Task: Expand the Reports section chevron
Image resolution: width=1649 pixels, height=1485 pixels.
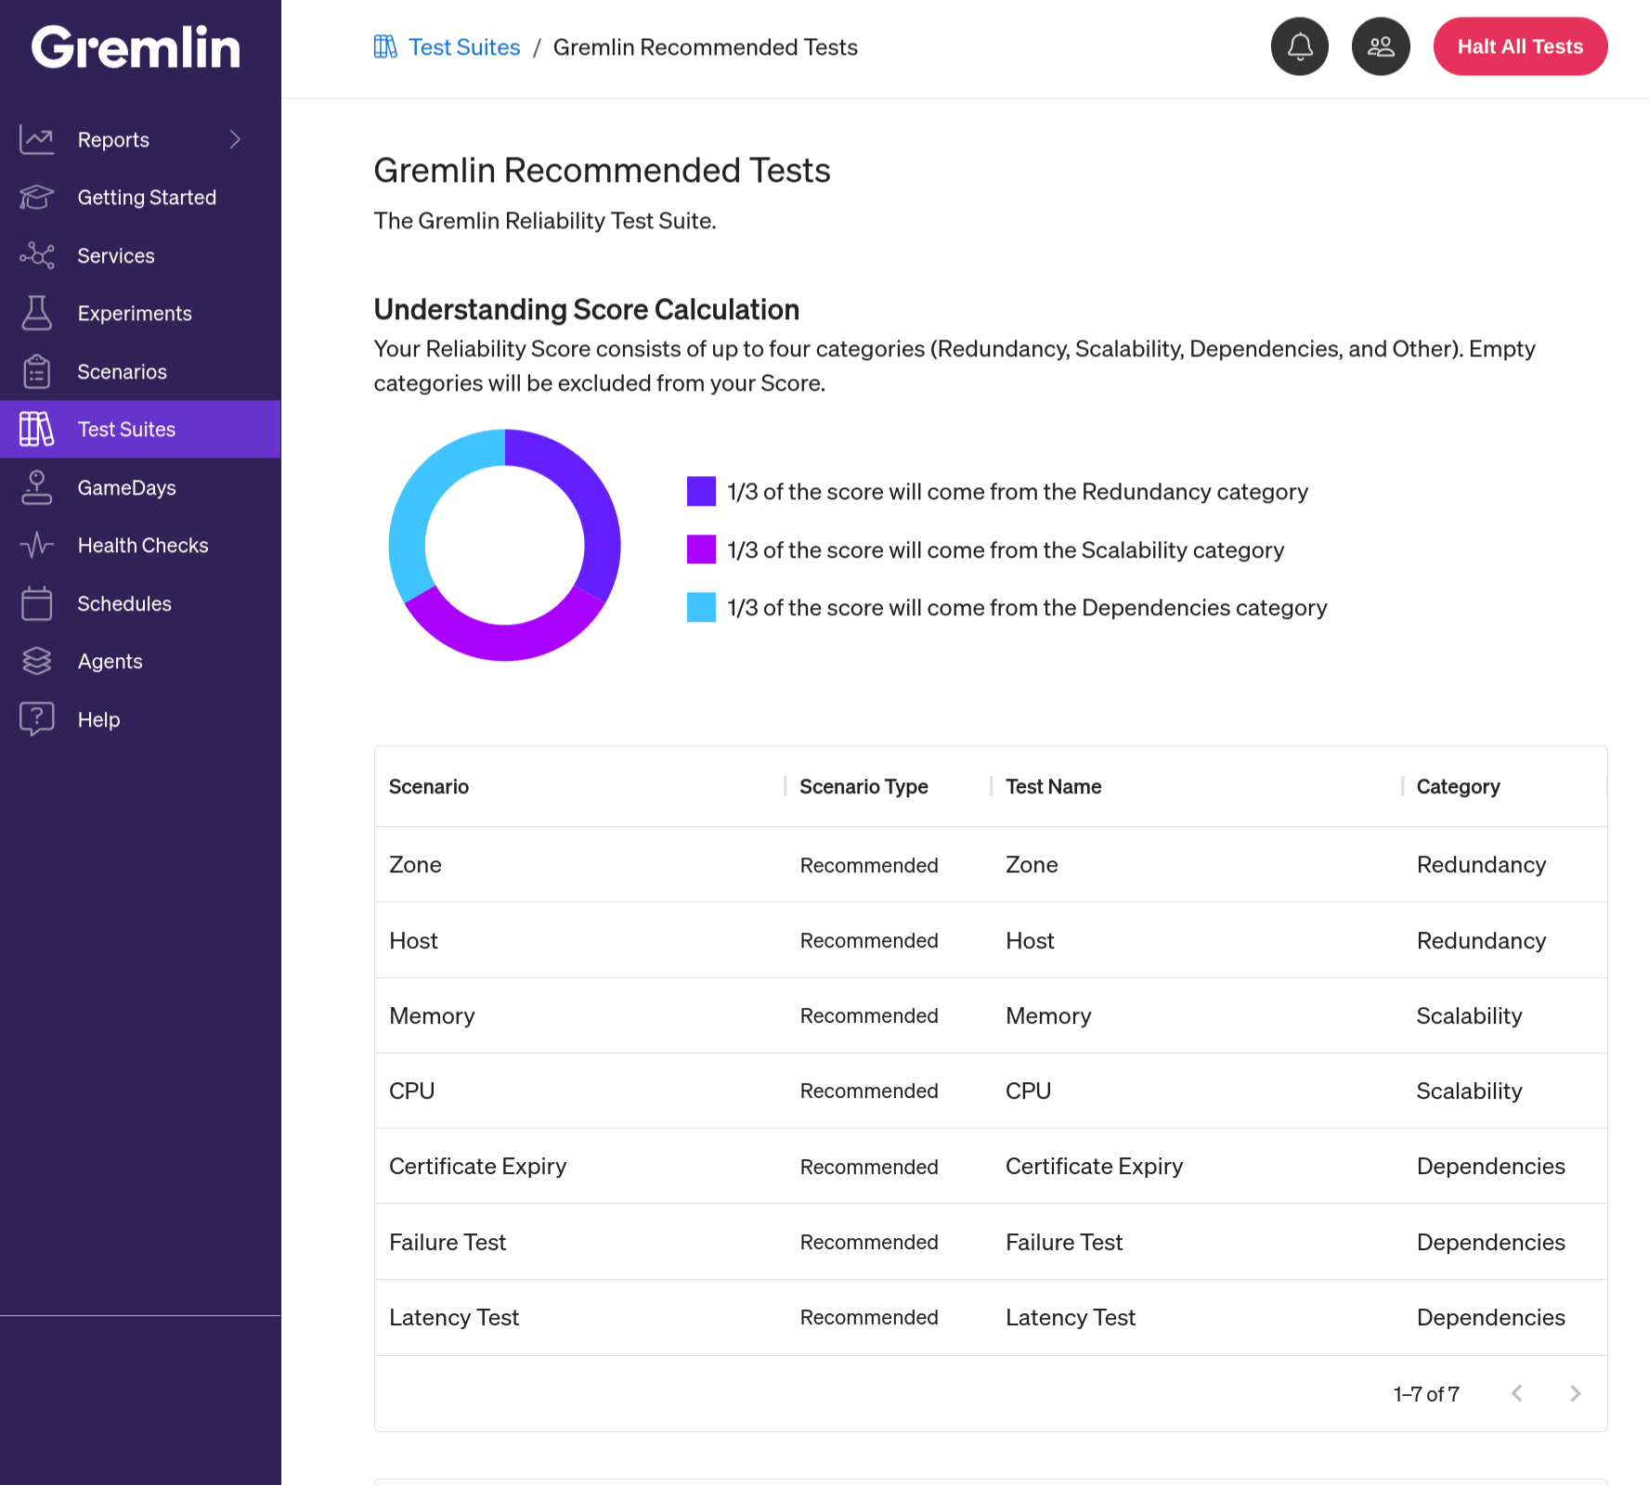Action: (x=237, y=139)
